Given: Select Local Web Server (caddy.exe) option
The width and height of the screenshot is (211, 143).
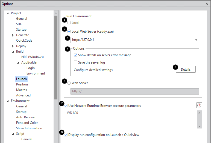Looking at the screenshot, I should coord(69,32).
